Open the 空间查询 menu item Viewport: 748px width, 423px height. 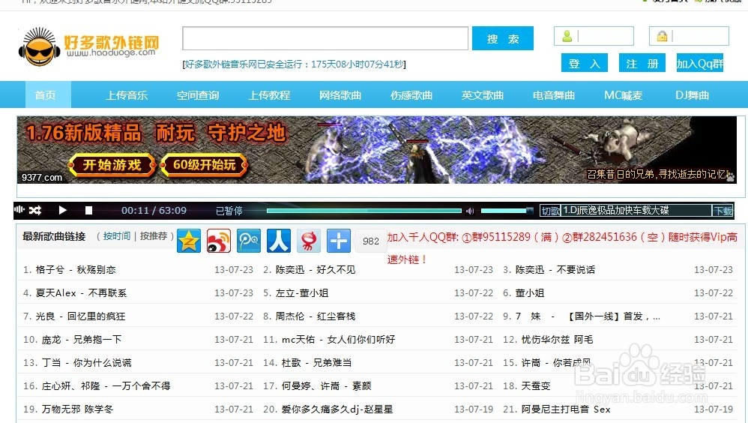coord(198,95)
